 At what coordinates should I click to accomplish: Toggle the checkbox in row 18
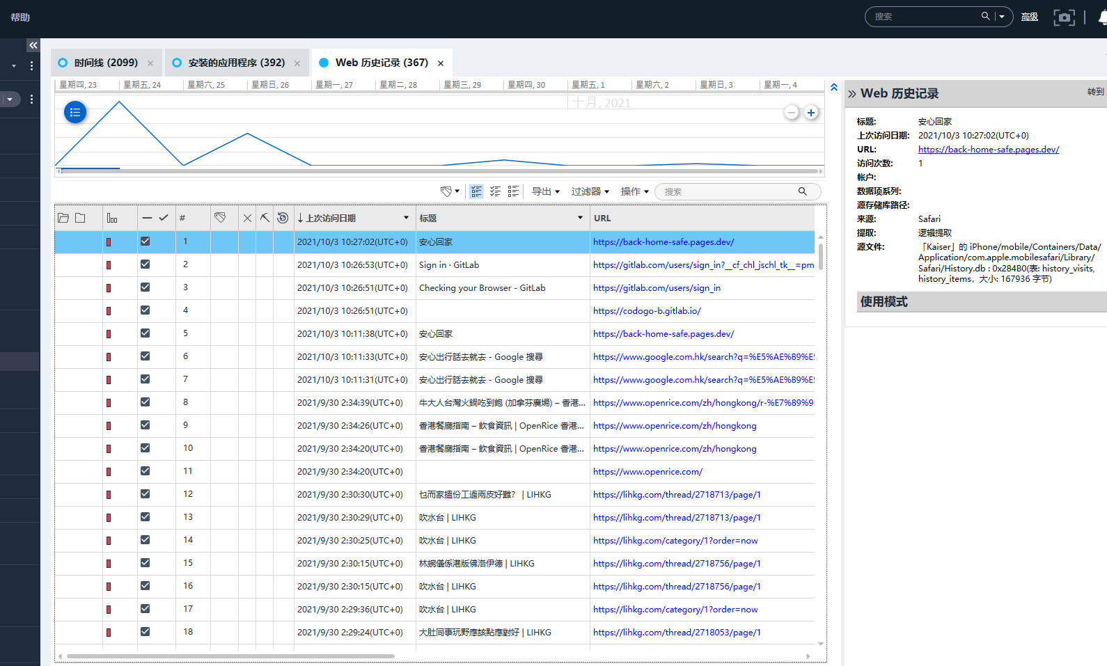coord(145,632)
